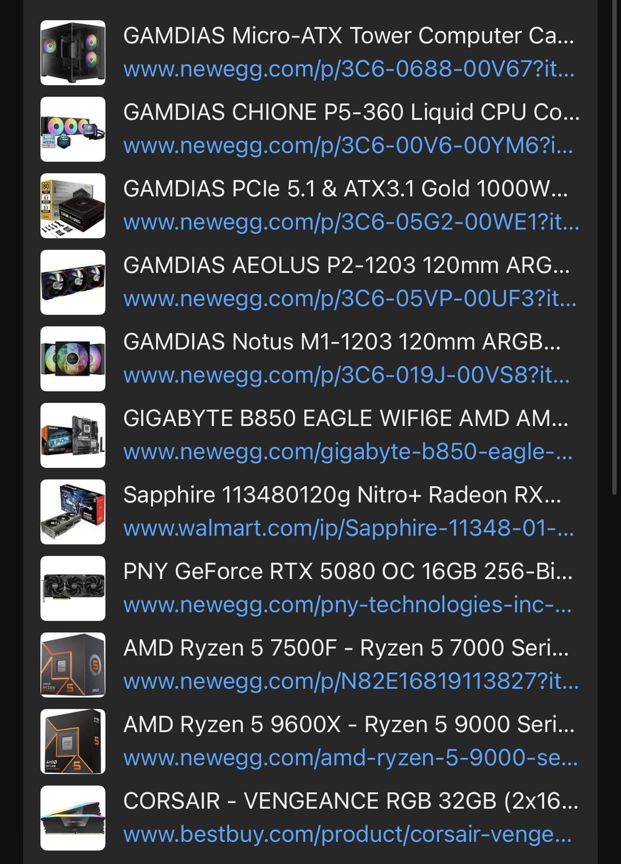This screenshot has height=864, width=621.
Task: Open the bestbuy.com corsair-vengeance product link
Action: pos(348,835)
